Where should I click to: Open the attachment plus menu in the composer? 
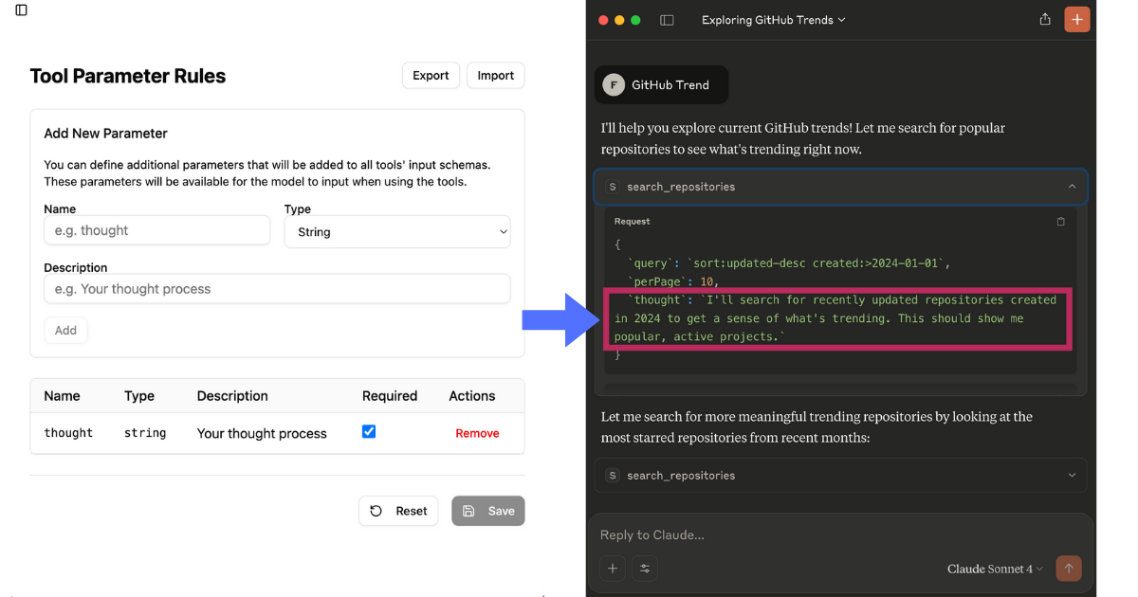coord(613,569)
